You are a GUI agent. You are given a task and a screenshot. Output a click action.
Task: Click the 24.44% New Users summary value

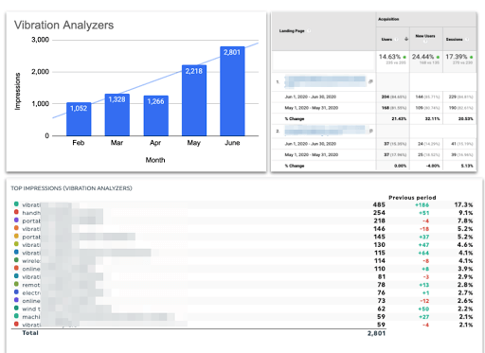point(422,57)
